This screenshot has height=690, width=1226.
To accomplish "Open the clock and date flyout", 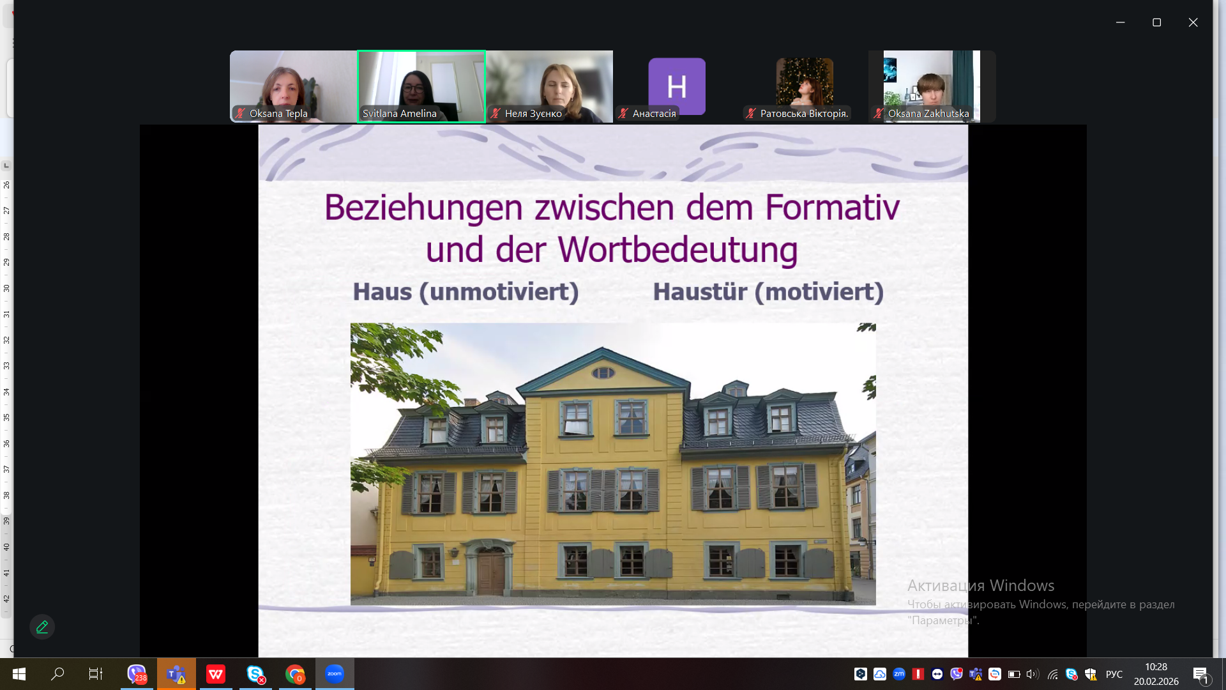I will (x=1156, y=674).
